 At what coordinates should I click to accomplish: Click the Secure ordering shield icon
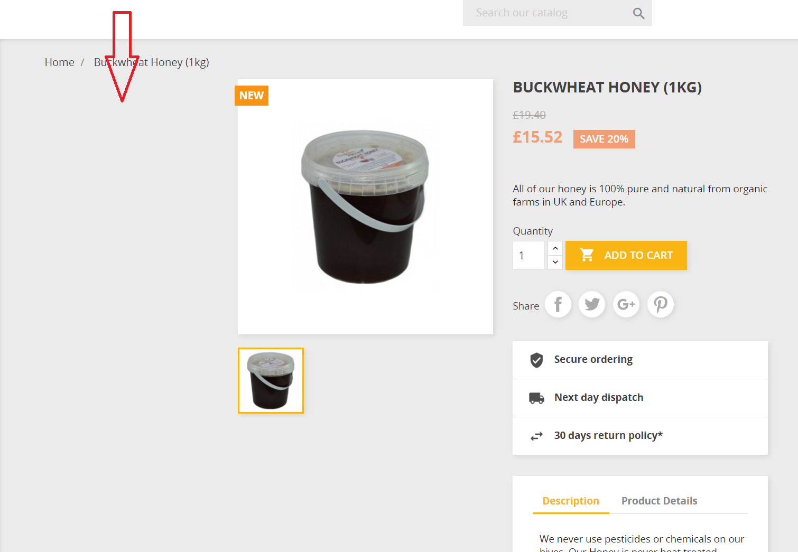pyautogui.click(x=536, y=360)
